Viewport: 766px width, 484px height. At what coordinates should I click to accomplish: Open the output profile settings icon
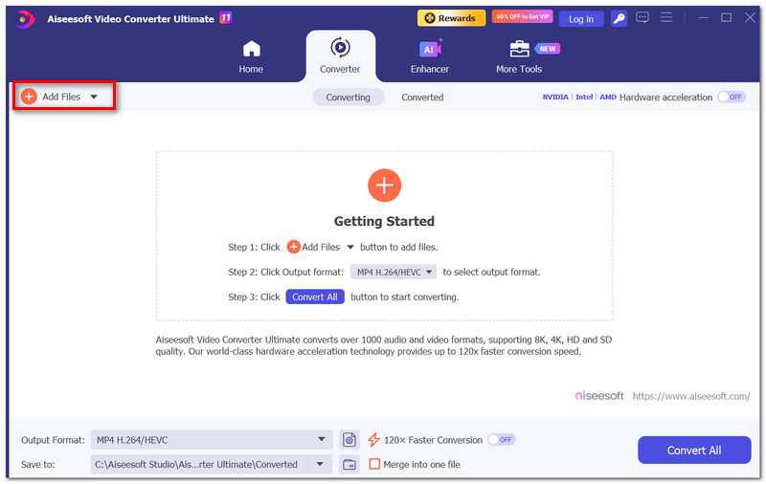pos(349,440)
